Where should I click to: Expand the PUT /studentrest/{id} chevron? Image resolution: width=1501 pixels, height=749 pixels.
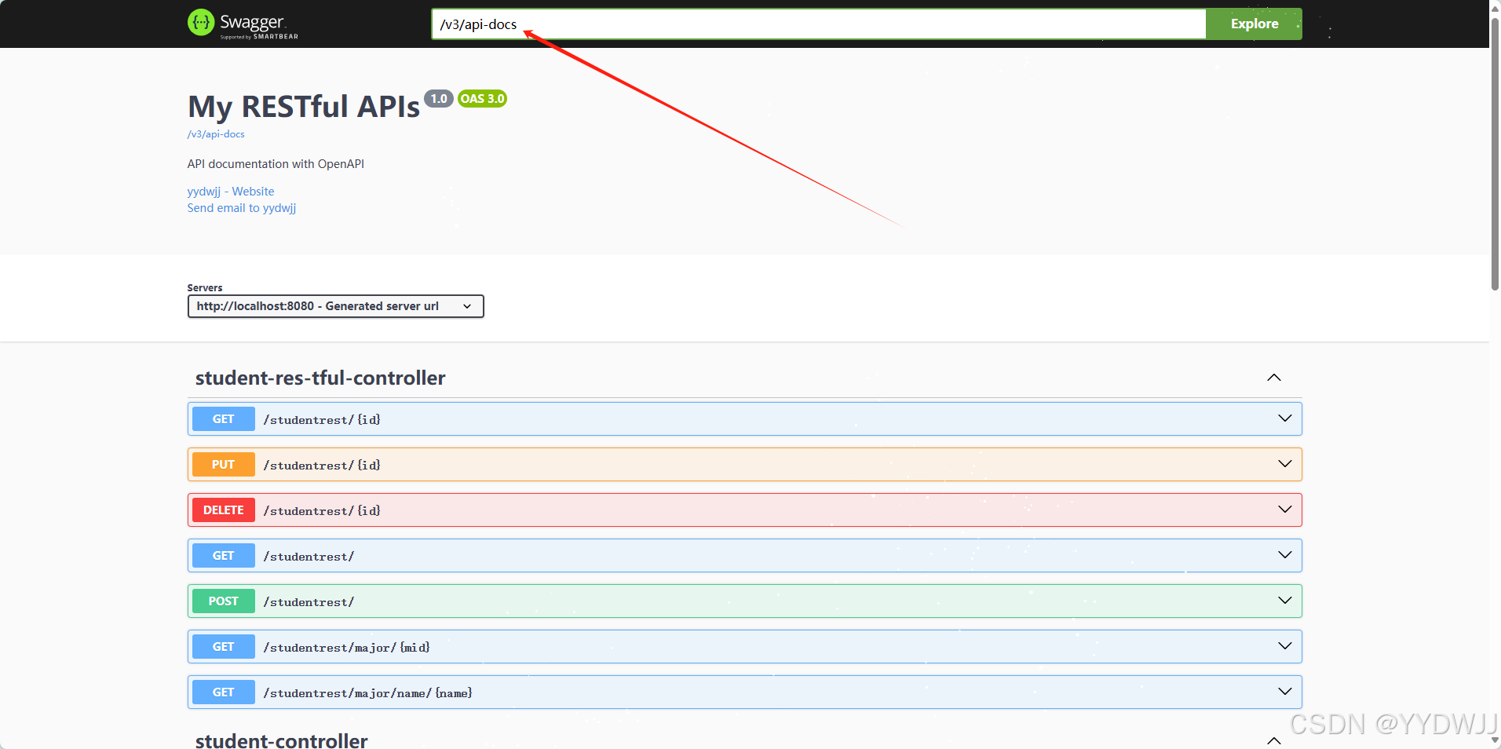[x=1285, y=464]
